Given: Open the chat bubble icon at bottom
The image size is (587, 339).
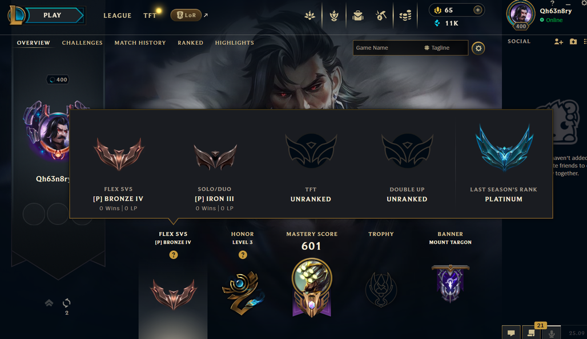Looking at the screenshot, I should 511,333.
